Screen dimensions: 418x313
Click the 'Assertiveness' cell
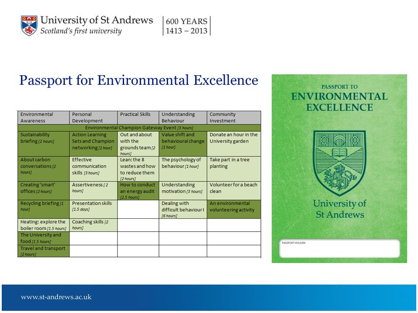(93, 190)
